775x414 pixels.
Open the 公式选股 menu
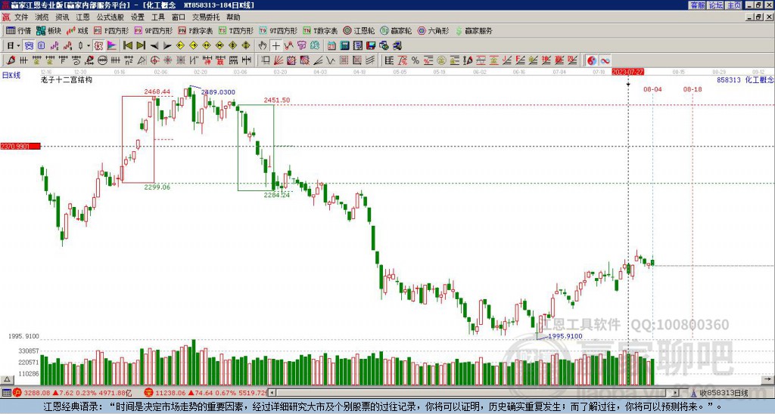click(110, 17)
